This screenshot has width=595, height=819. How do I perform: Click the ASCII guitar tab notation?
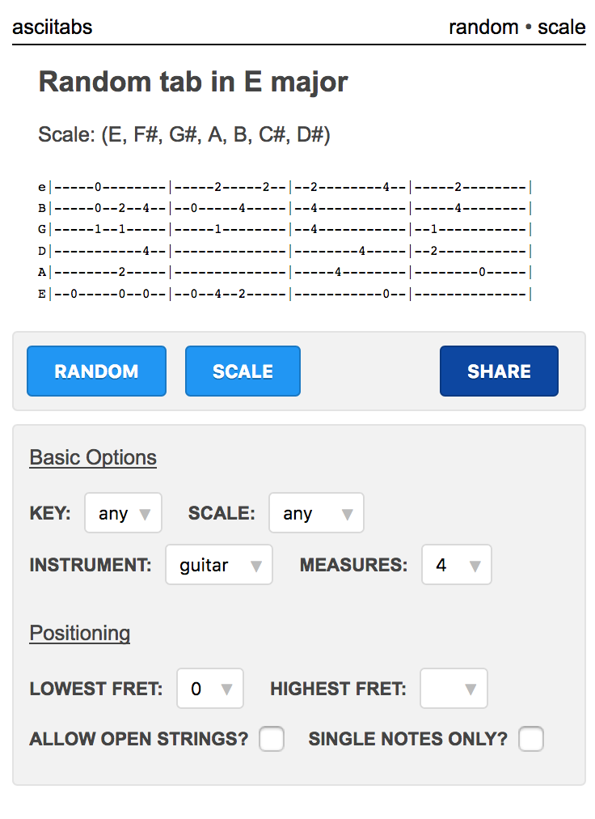[x=285, y=240]
